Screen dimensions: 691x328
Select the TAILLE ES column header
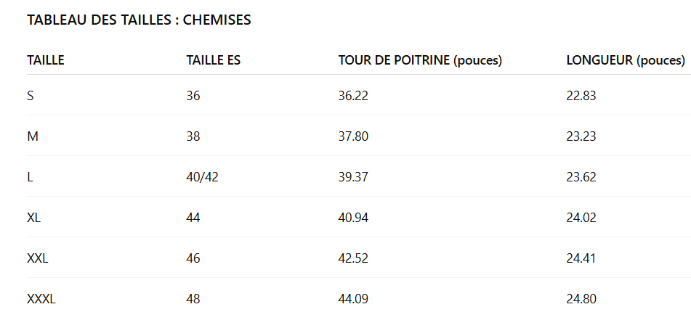point(214,60)
